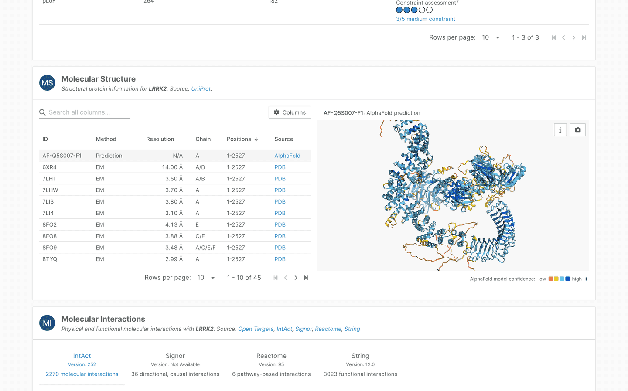Open PDB link for 7LI4
628x391 pixels.
coord(280,213)
